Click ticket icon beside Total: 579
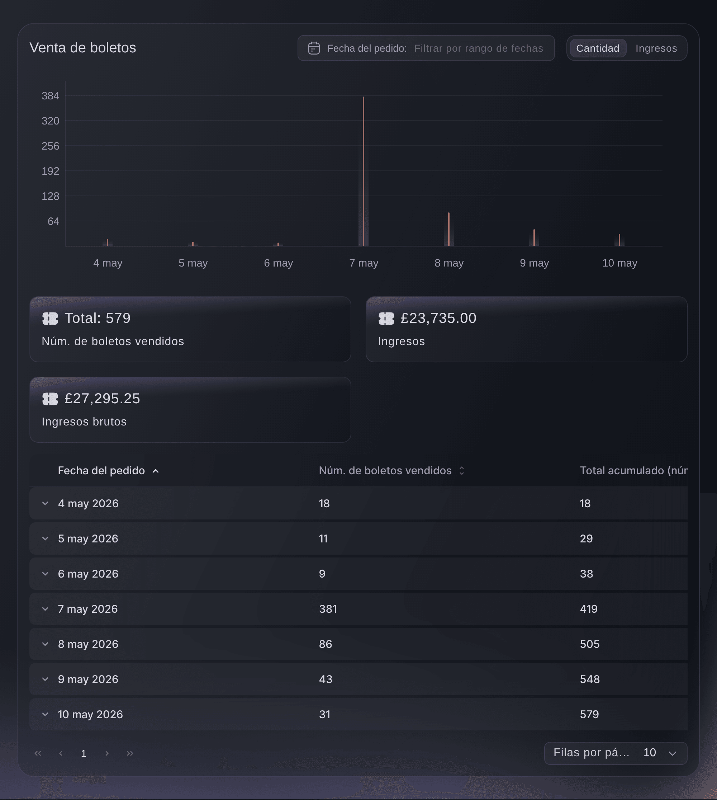 click(50, 319)
